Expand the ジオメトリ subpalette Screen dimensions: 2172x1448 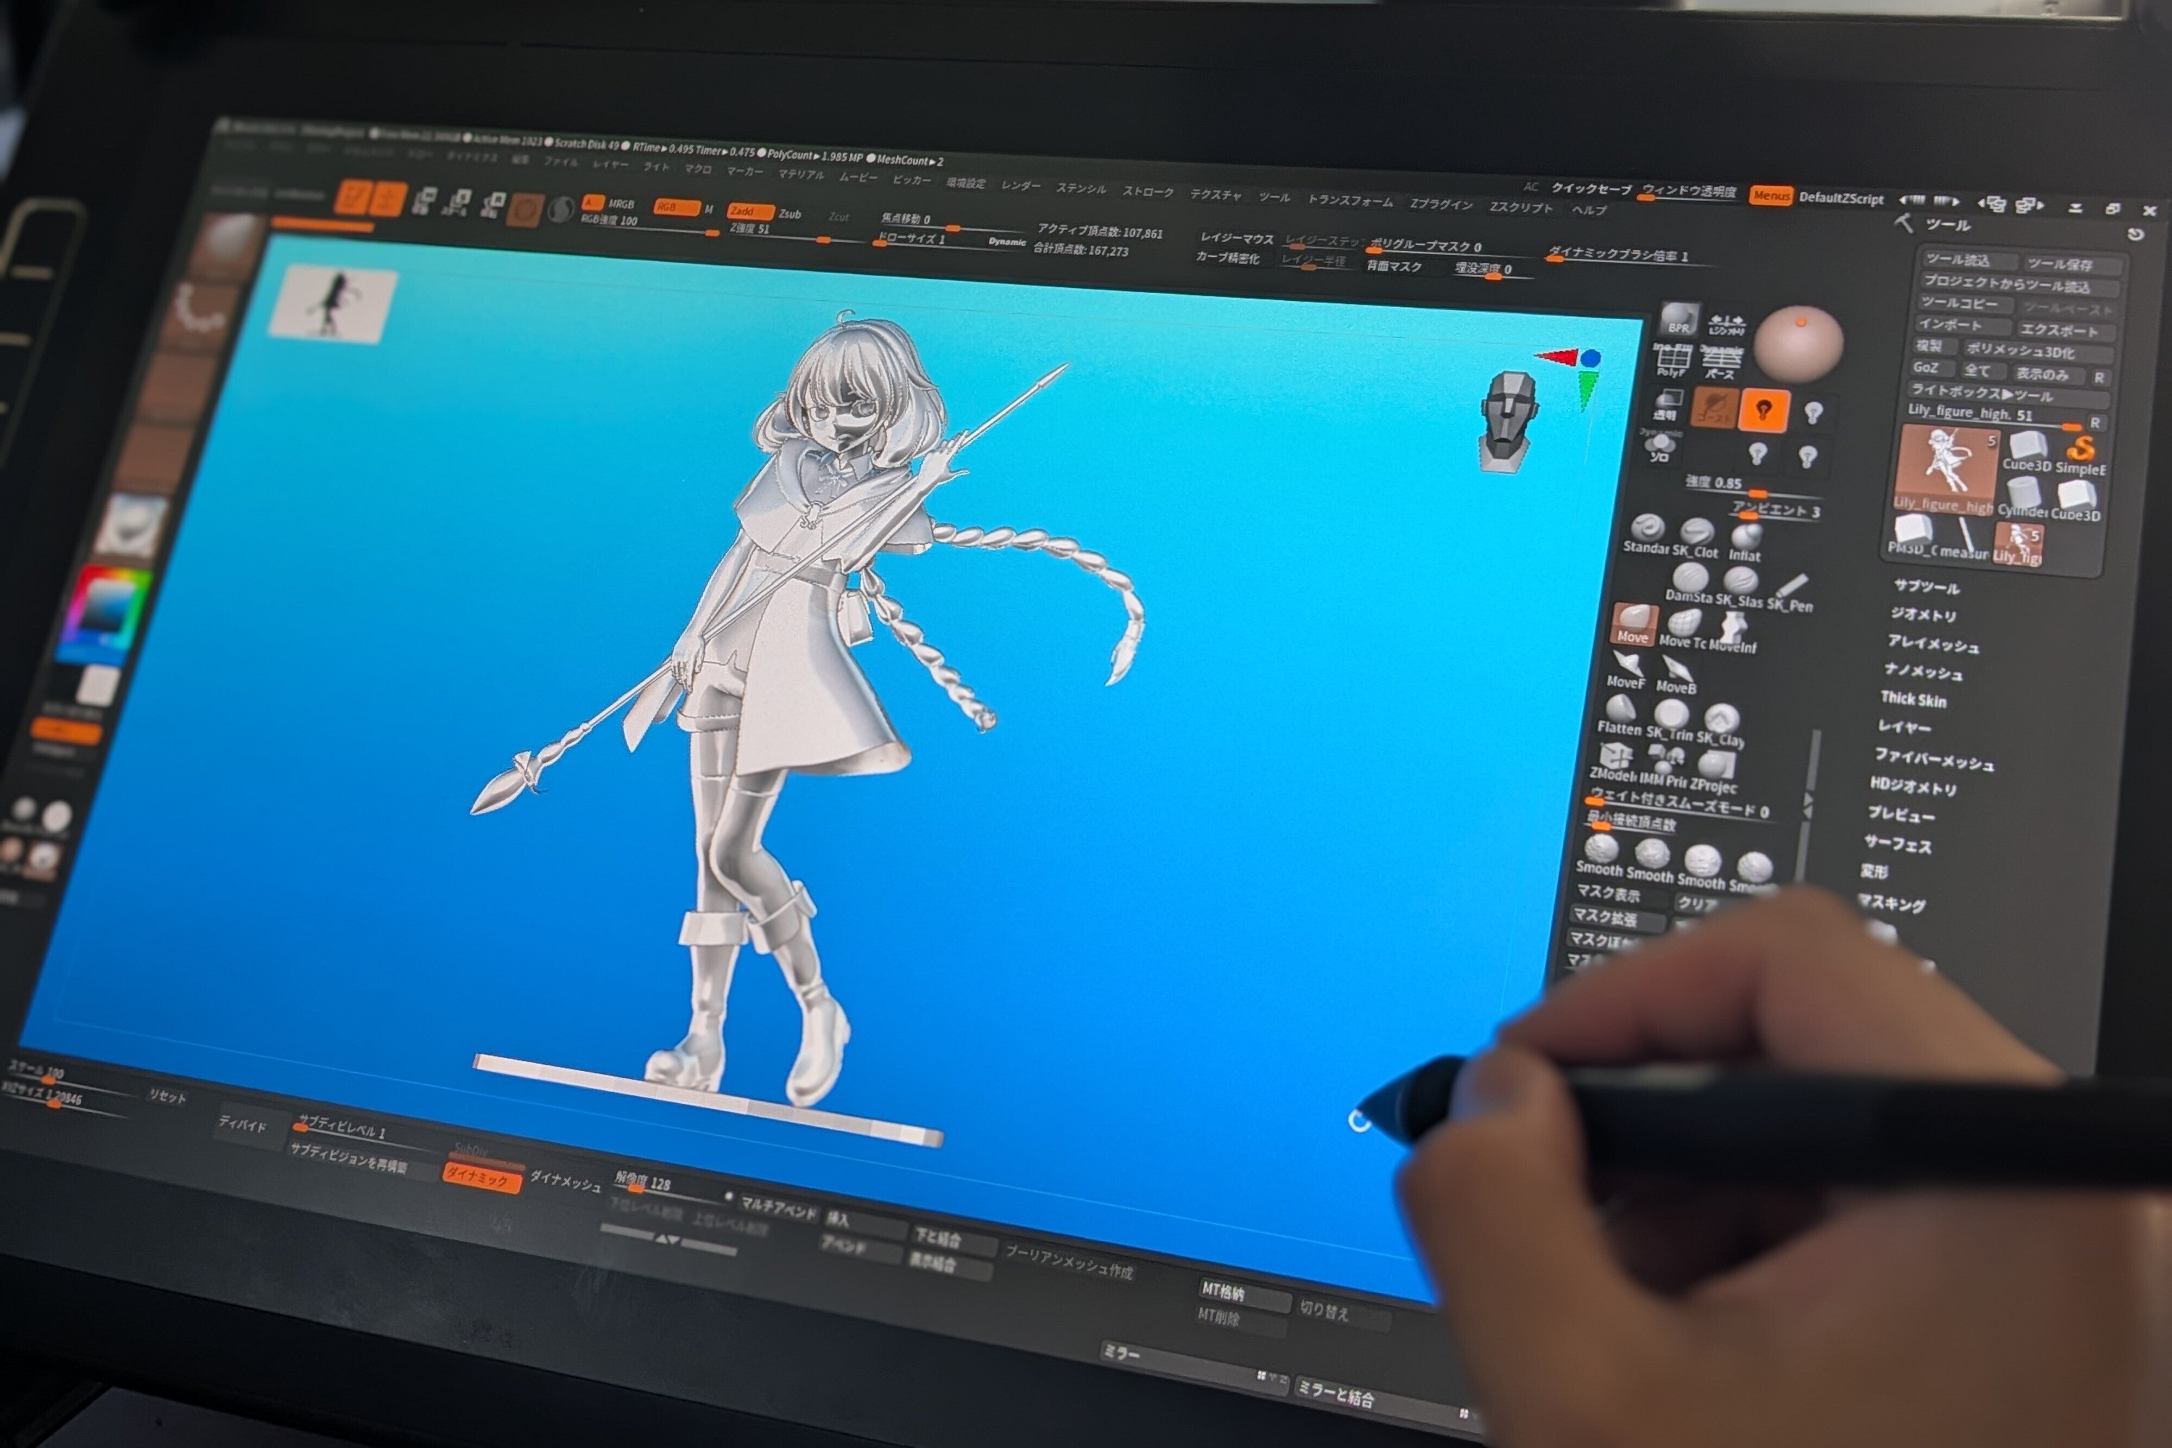point(1923,614)
